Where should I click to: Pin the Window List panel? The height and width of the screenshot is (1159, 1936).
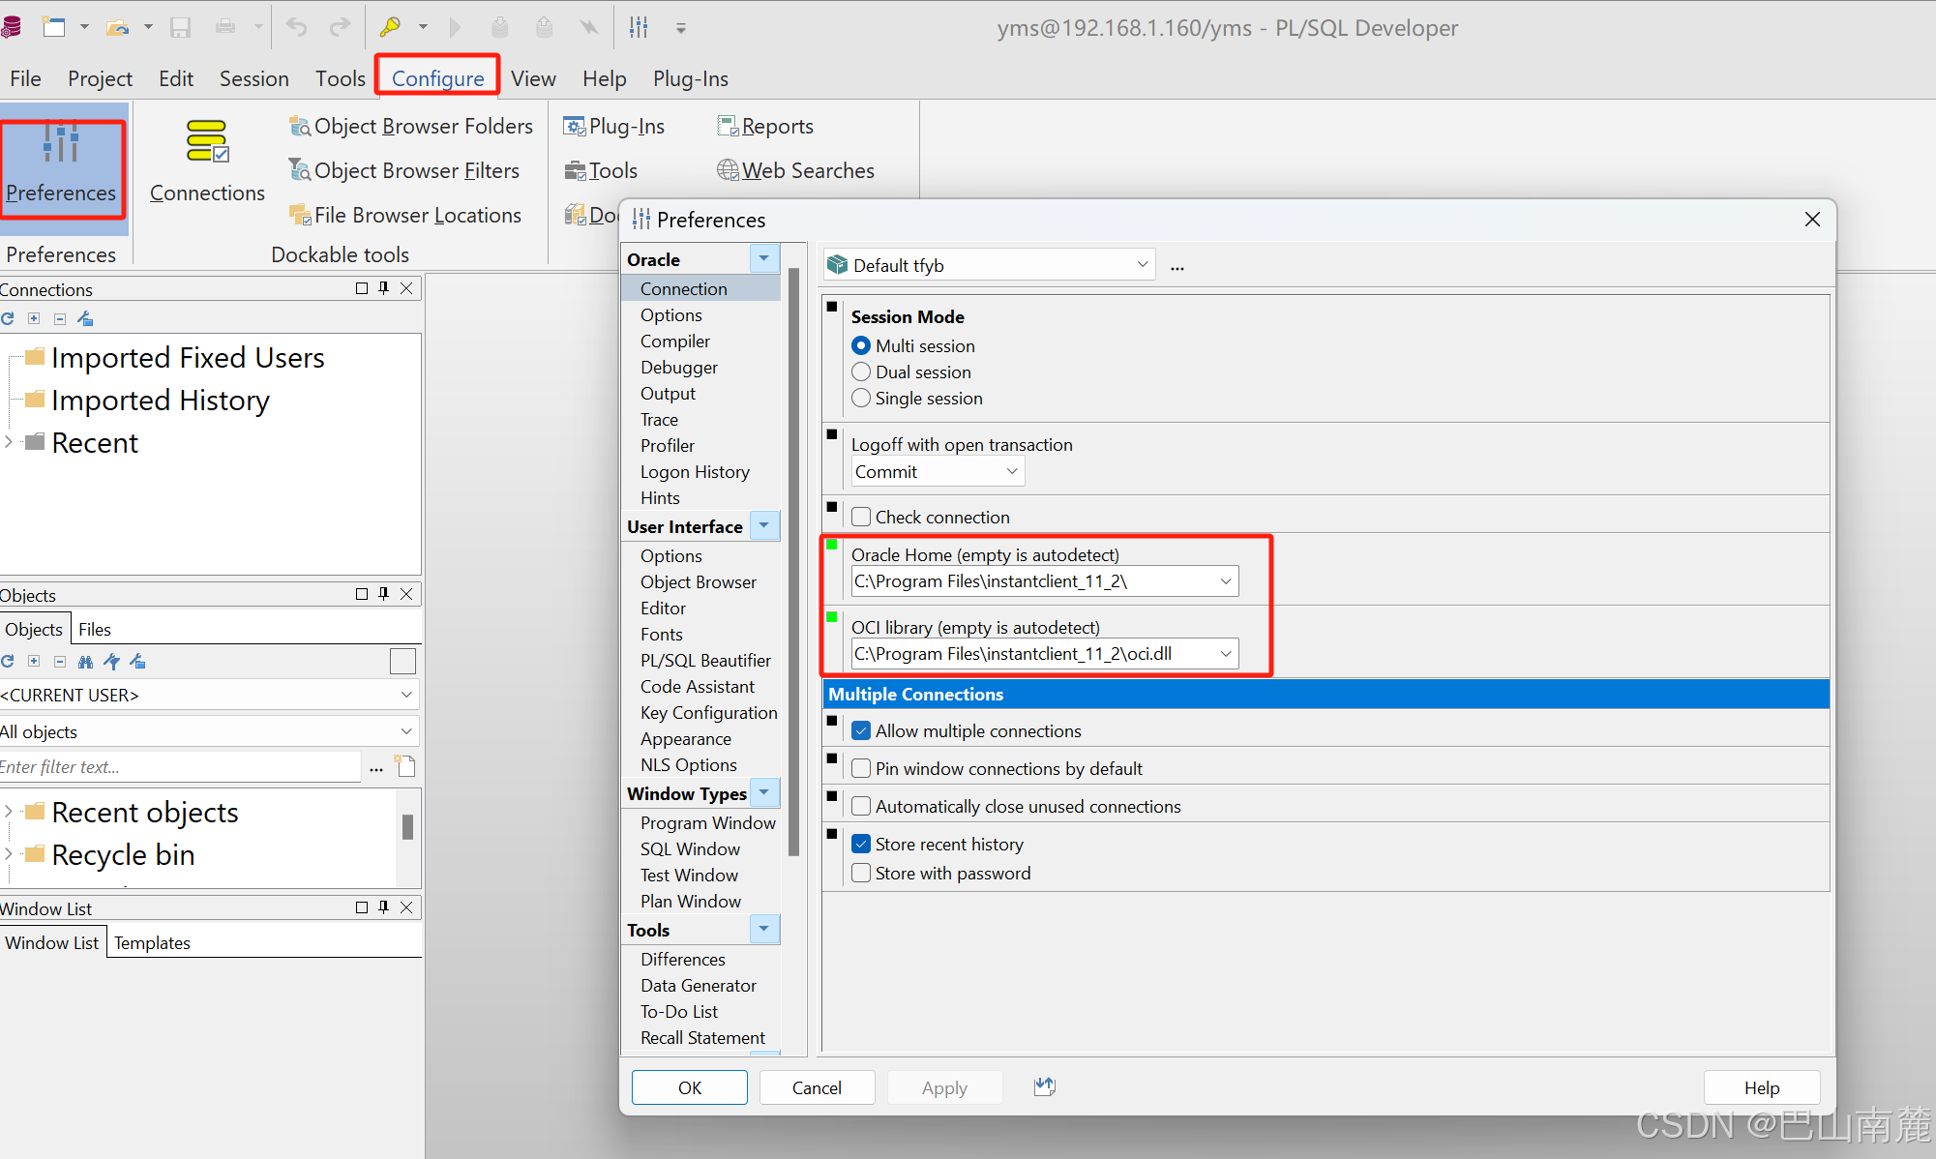384,907
